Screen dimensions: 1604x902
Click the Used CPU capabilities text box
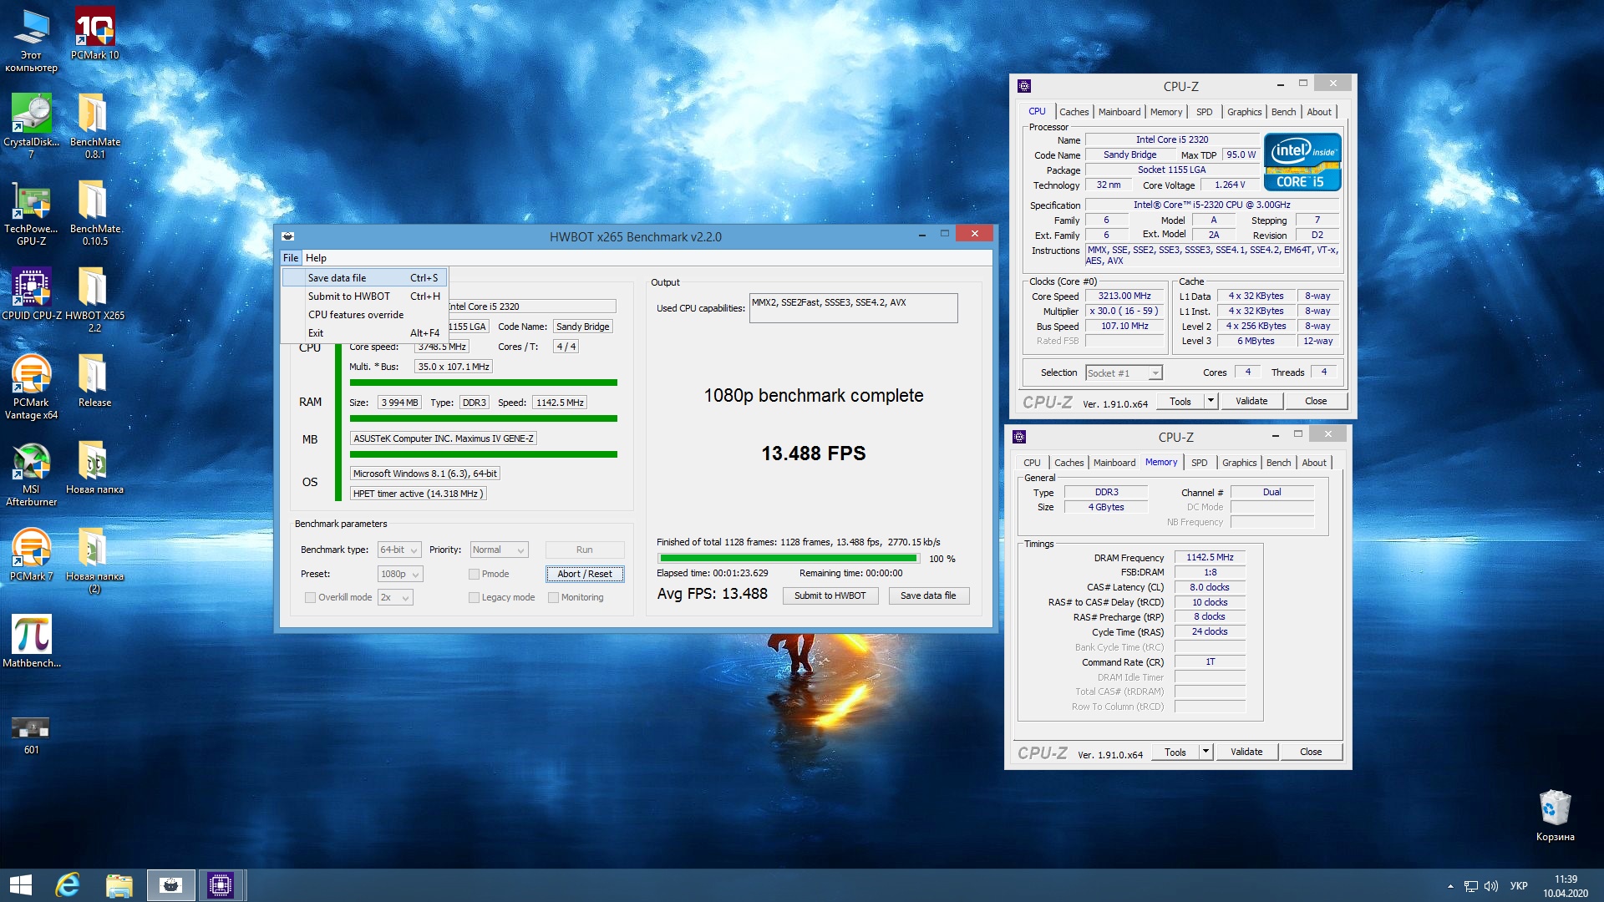pos(853,307)
